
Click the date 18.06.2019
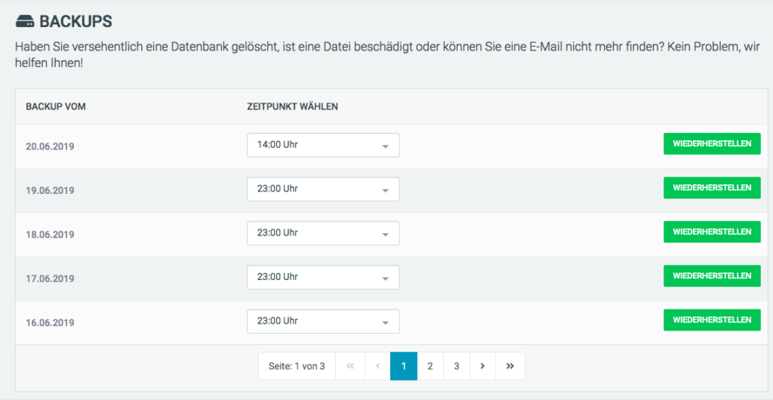[x=51, y=235]
